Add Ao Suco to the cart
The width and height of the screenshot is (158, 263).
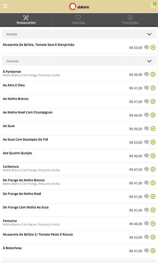[x=153, y=129]
